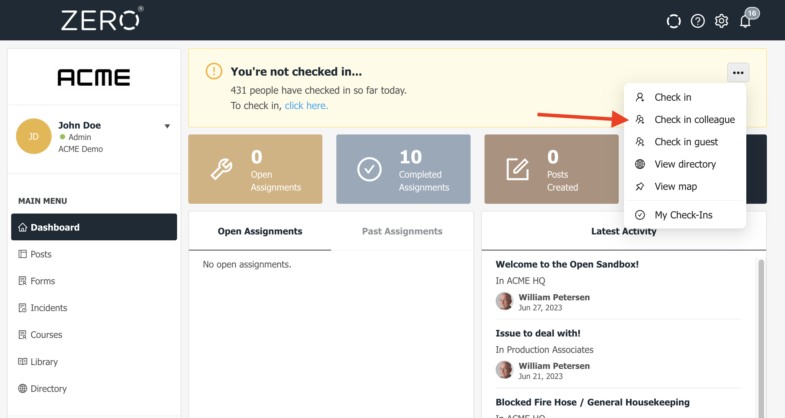The image size is (785, 418).
Task: Select Check in colleague from menu
Action: point(694,119)
